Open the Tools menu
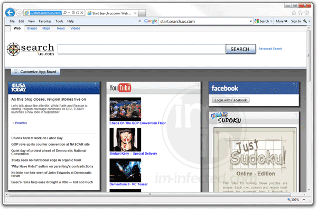Image resolution: width=317 pixels, height=209 pixels. point(59,21)
